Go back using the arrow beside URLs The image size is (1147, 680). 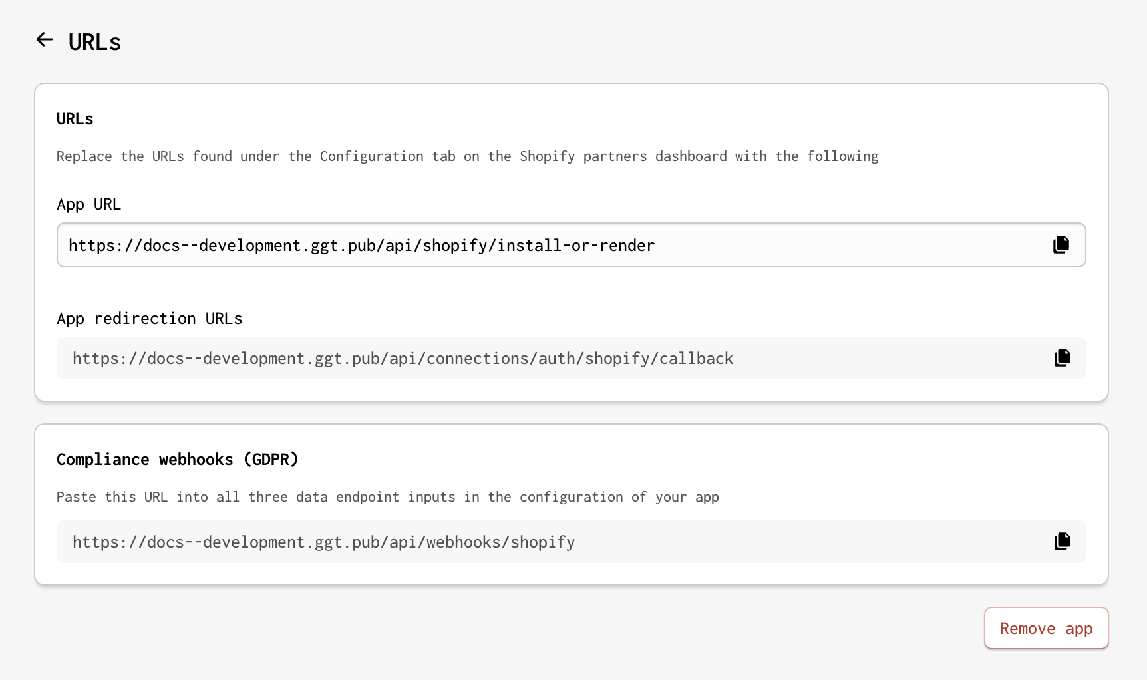tap(45, 40)
